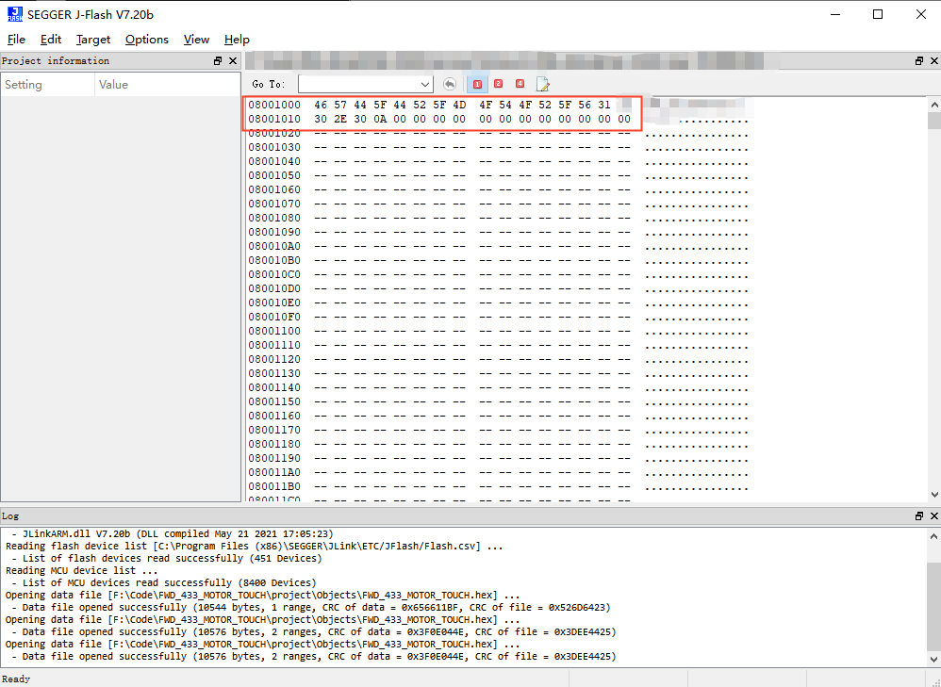Viewport: 941px width, 687px height.
Task: Open the File menu
Action: point(16,40)
